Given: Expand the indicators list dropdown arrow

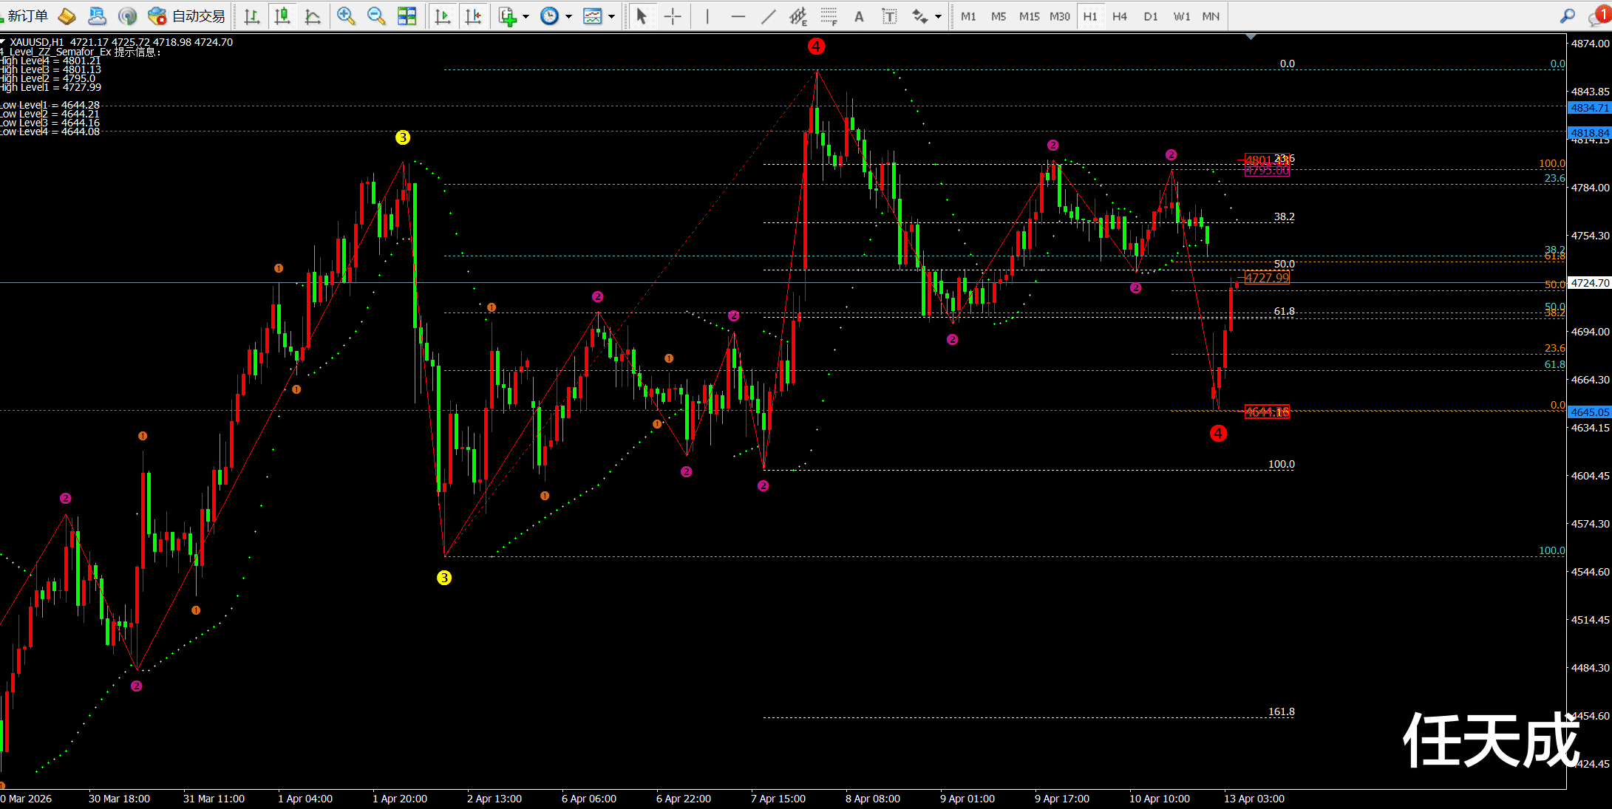Looking at the screenshot, I should pos(526,16).
